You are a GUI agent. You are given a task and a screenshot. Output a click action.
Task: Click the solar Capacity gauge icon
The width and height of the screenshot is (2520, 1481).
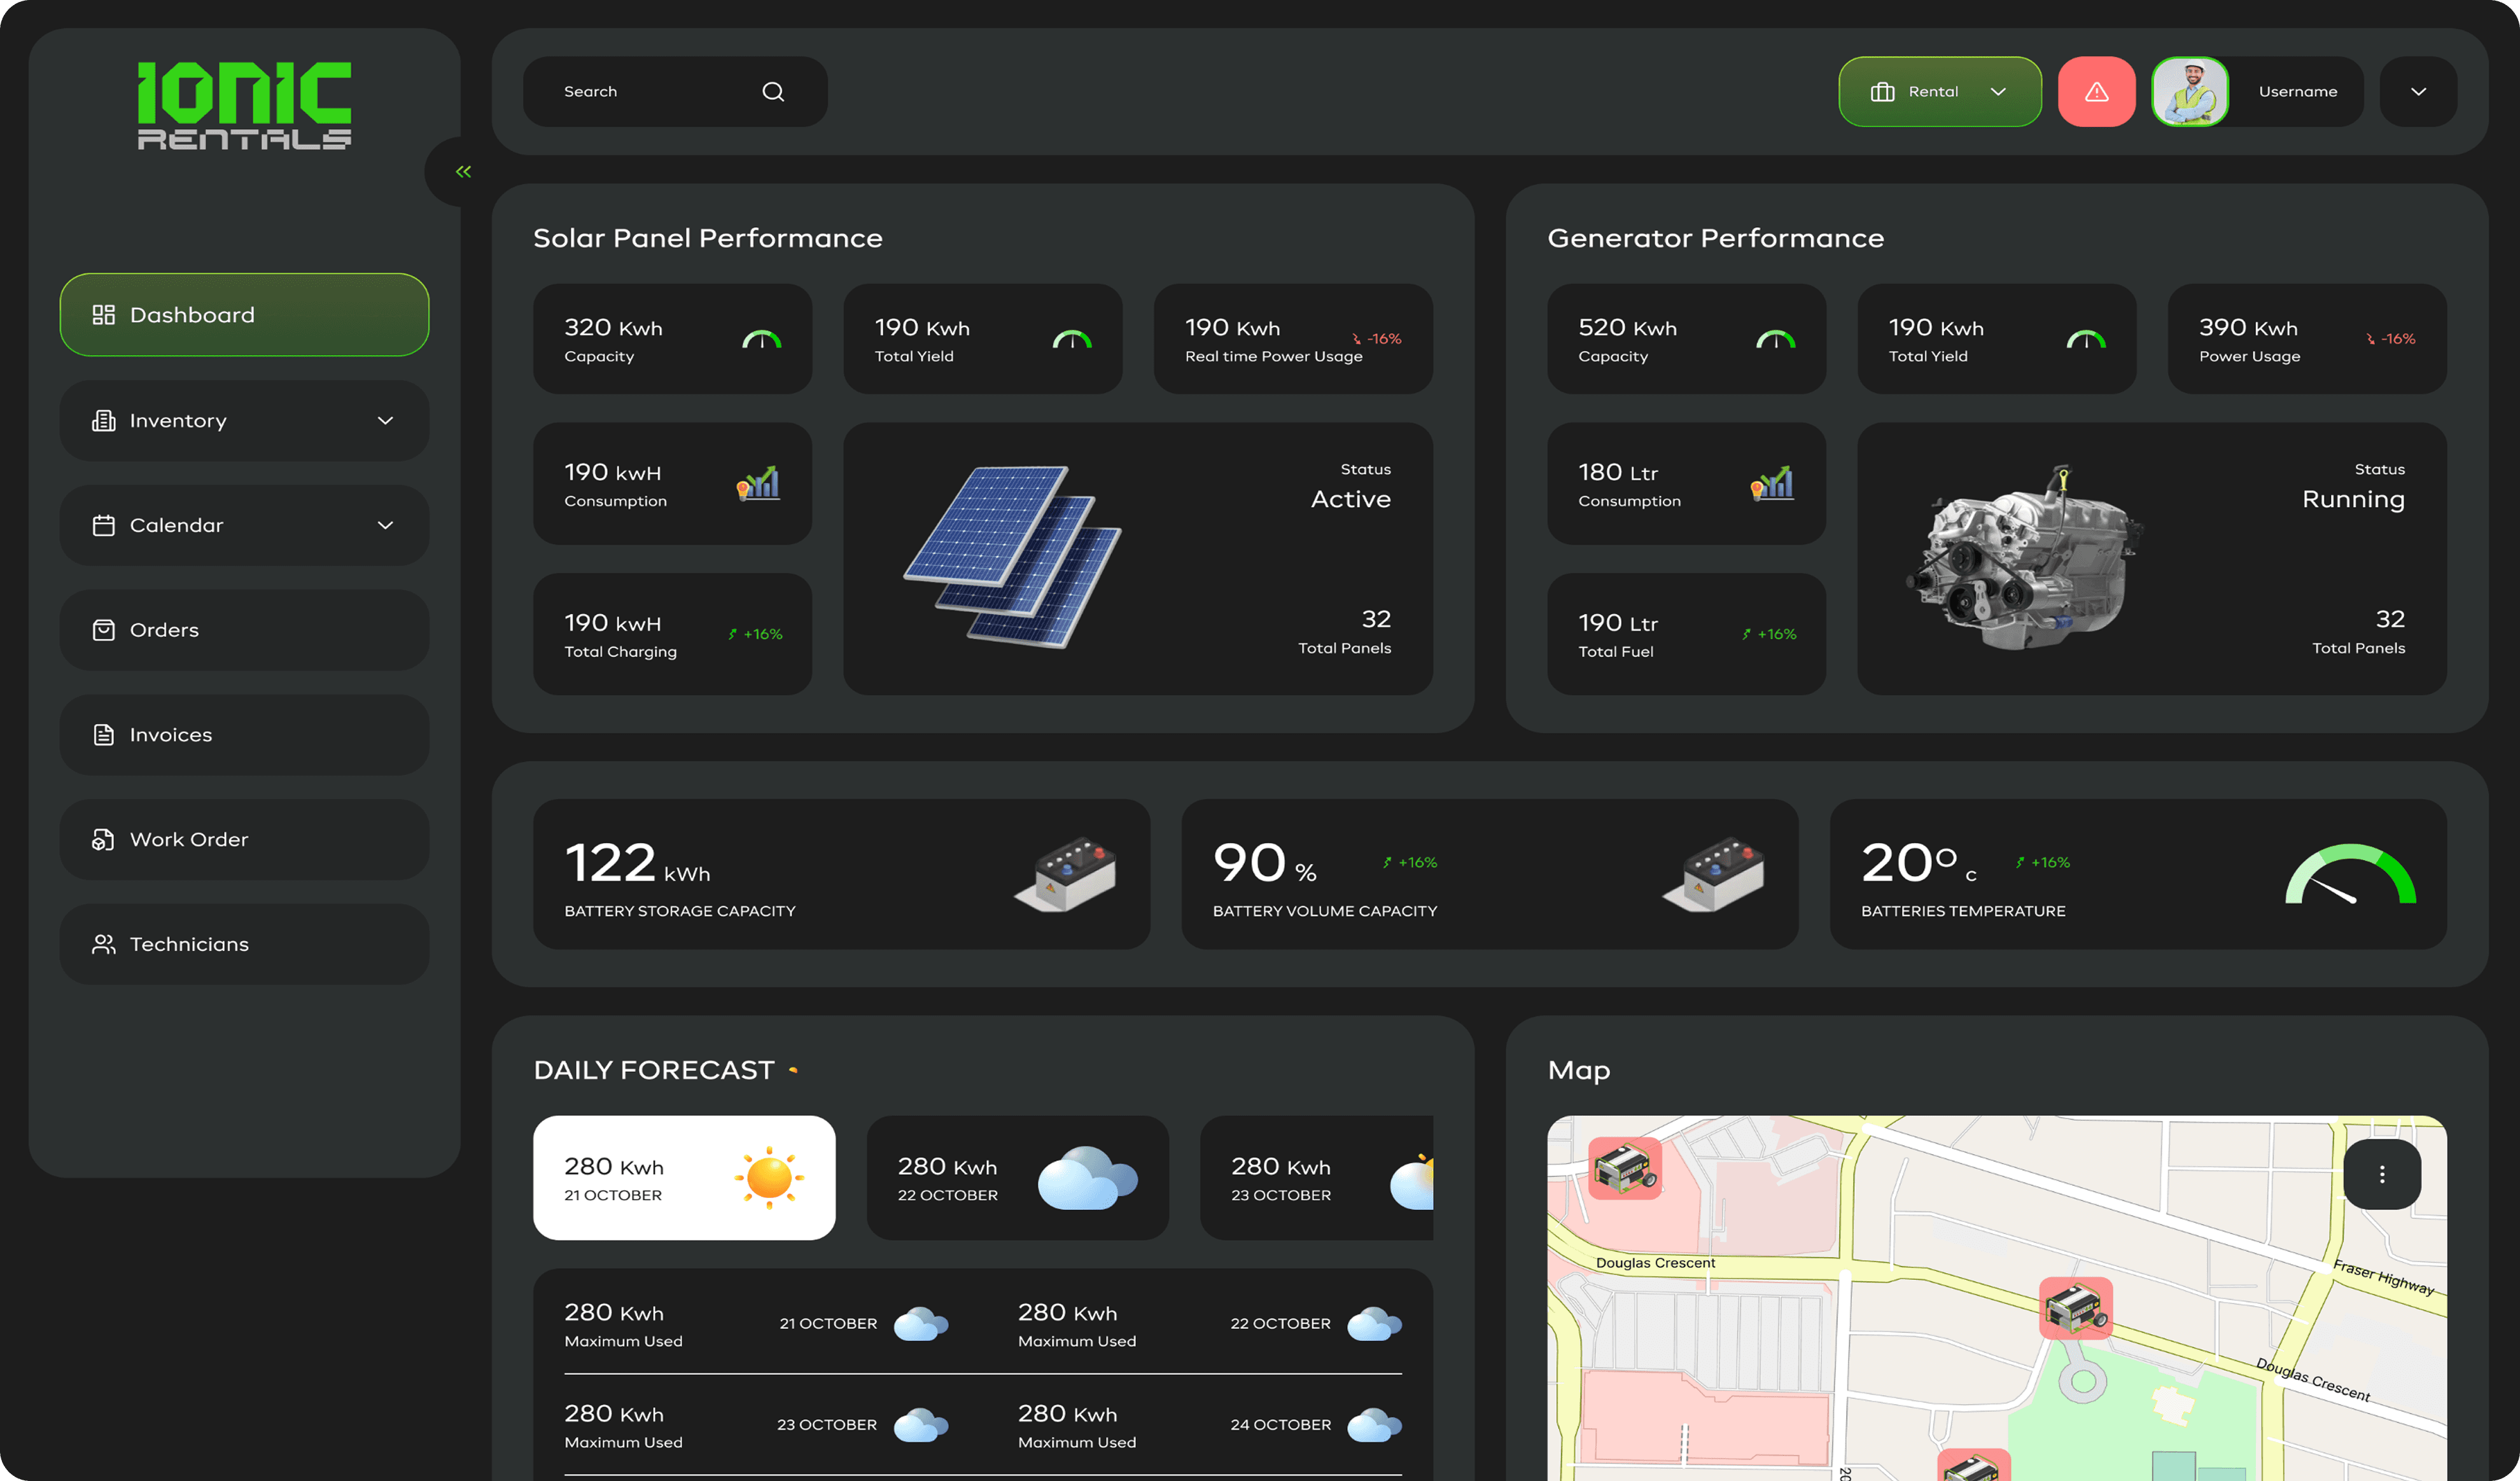pyautogui.click(x=762, y=340)
